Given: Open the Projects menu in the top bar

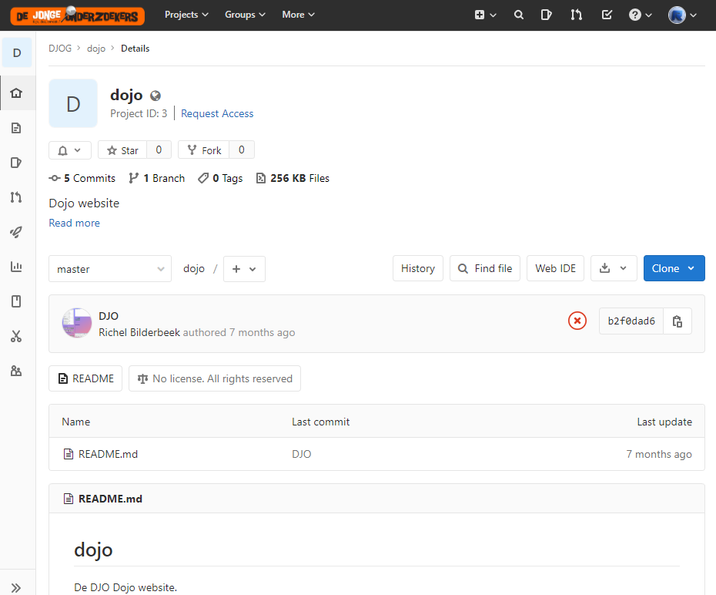Looking at the screenshot, I should point(186,15).
